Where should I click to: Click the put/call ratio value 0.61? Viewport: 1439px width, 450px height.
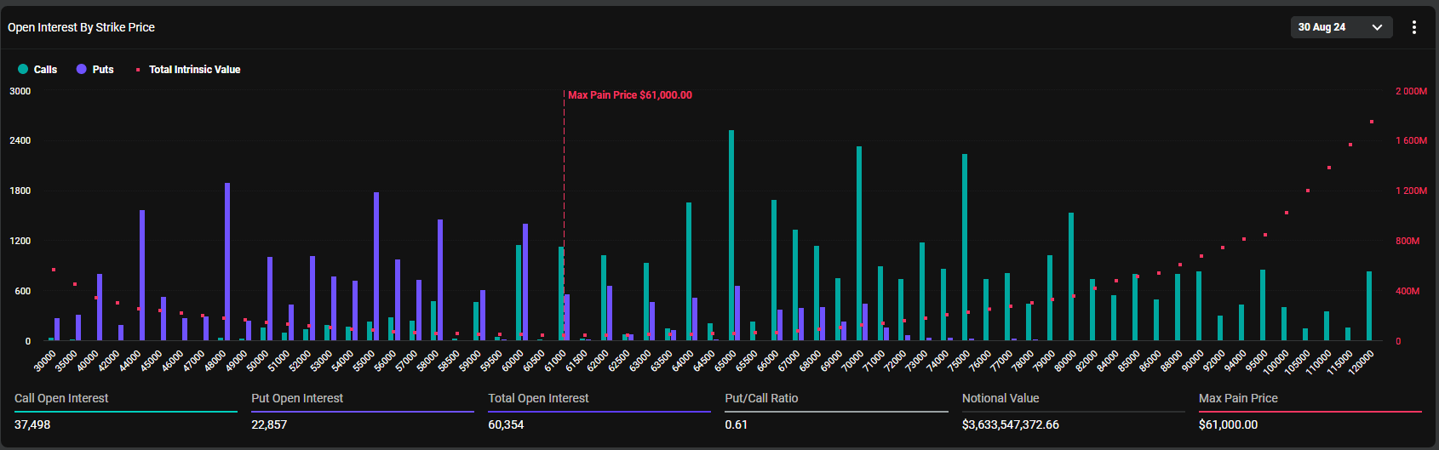(736, 424)
